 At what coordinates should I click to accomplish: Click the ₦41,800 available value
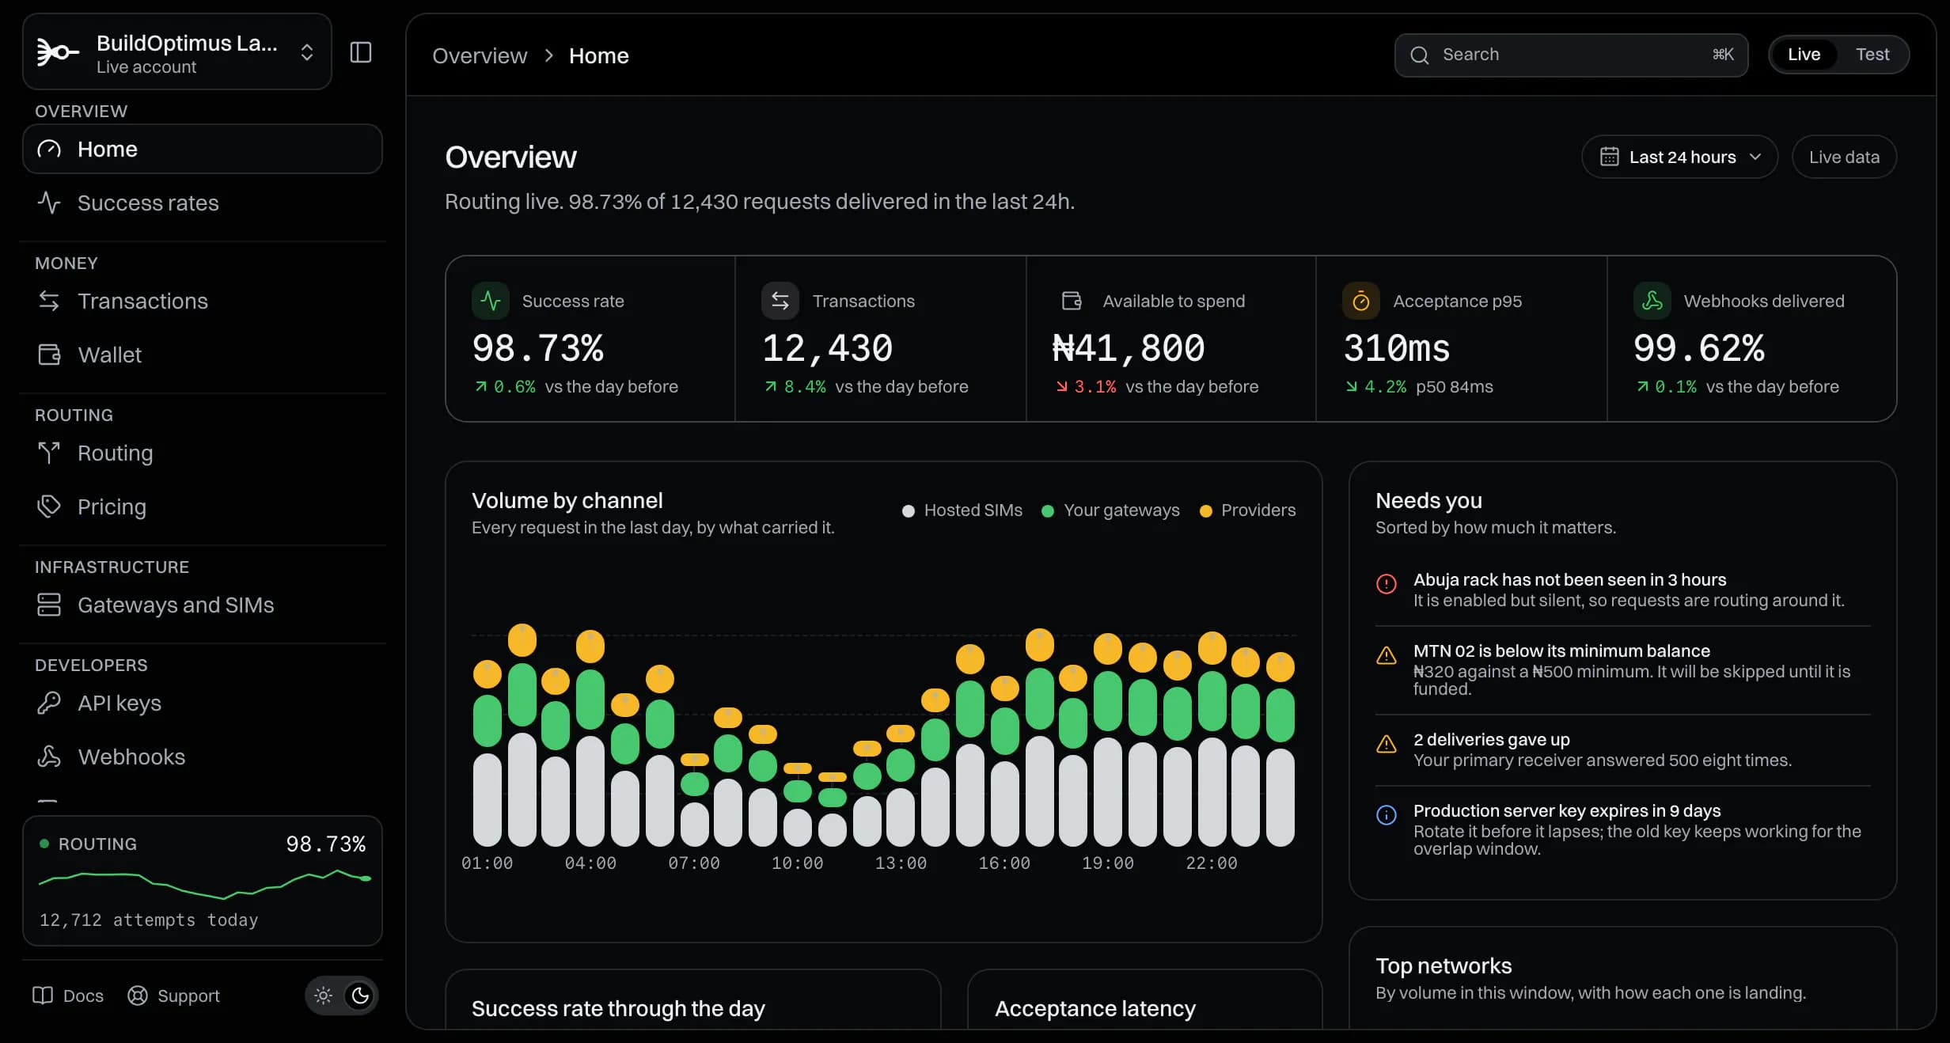[x=1129, y=348]
